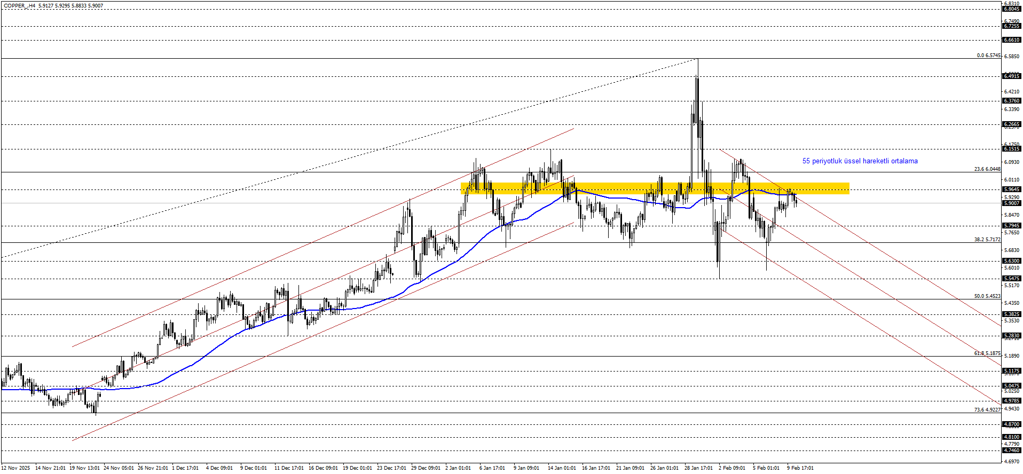Click the 6.4915 horizontal line price tag
The height and width of the screenshot is (474, 1023).
pos(1012,76)
